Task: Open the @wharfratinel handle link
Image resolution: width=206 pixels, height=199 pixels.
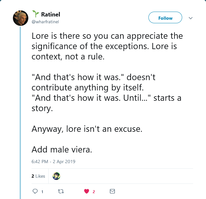Action: click(45, 22)
